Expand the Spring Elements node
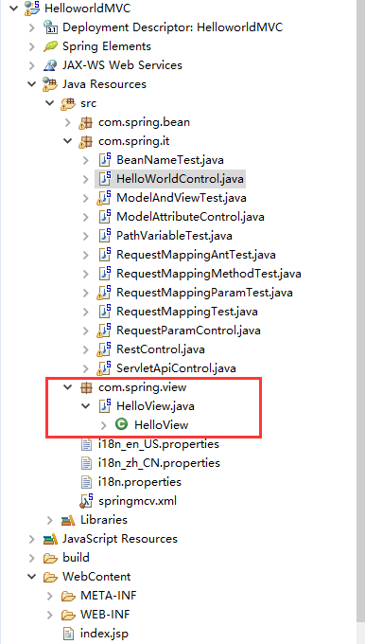Image resolution: width=365 pixels, height=644 pixels. [31, 46]
